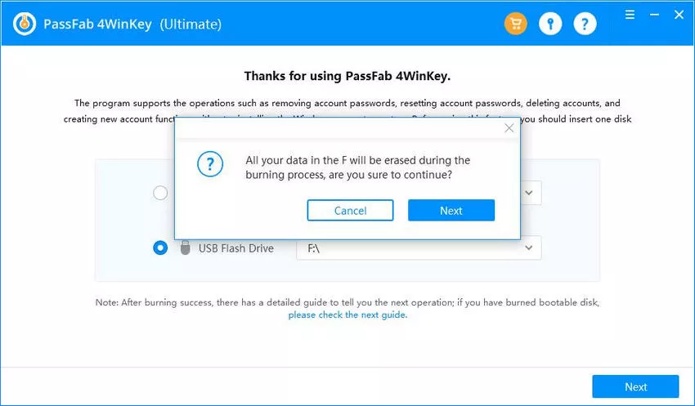Minimize the PassFab 4WinKey window
The image size is (695, 406).
point(653,15)
